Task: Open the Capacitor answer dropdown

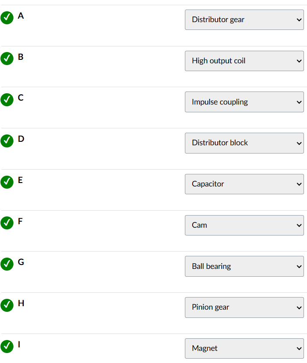Action: (x=244, y=184)
